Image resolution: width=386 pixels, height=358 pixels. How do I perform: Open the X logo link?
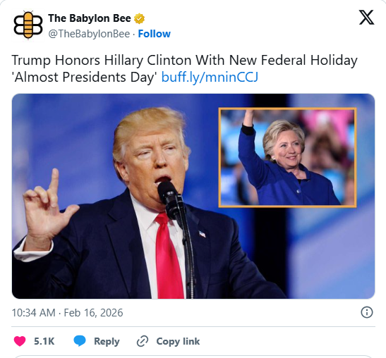pos(366,17)
